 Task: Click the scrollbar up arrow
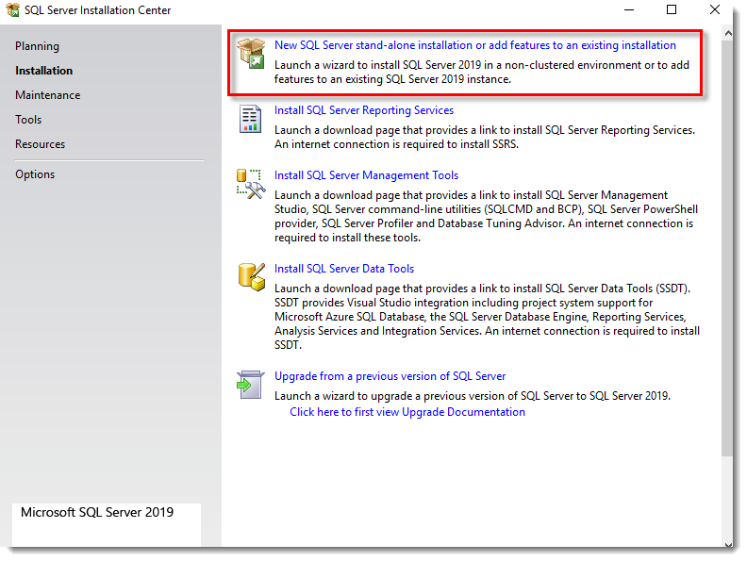pyautogui.click(x=727, y=33)
